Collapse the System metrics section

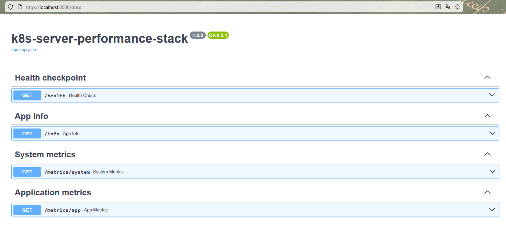[487, 155]
